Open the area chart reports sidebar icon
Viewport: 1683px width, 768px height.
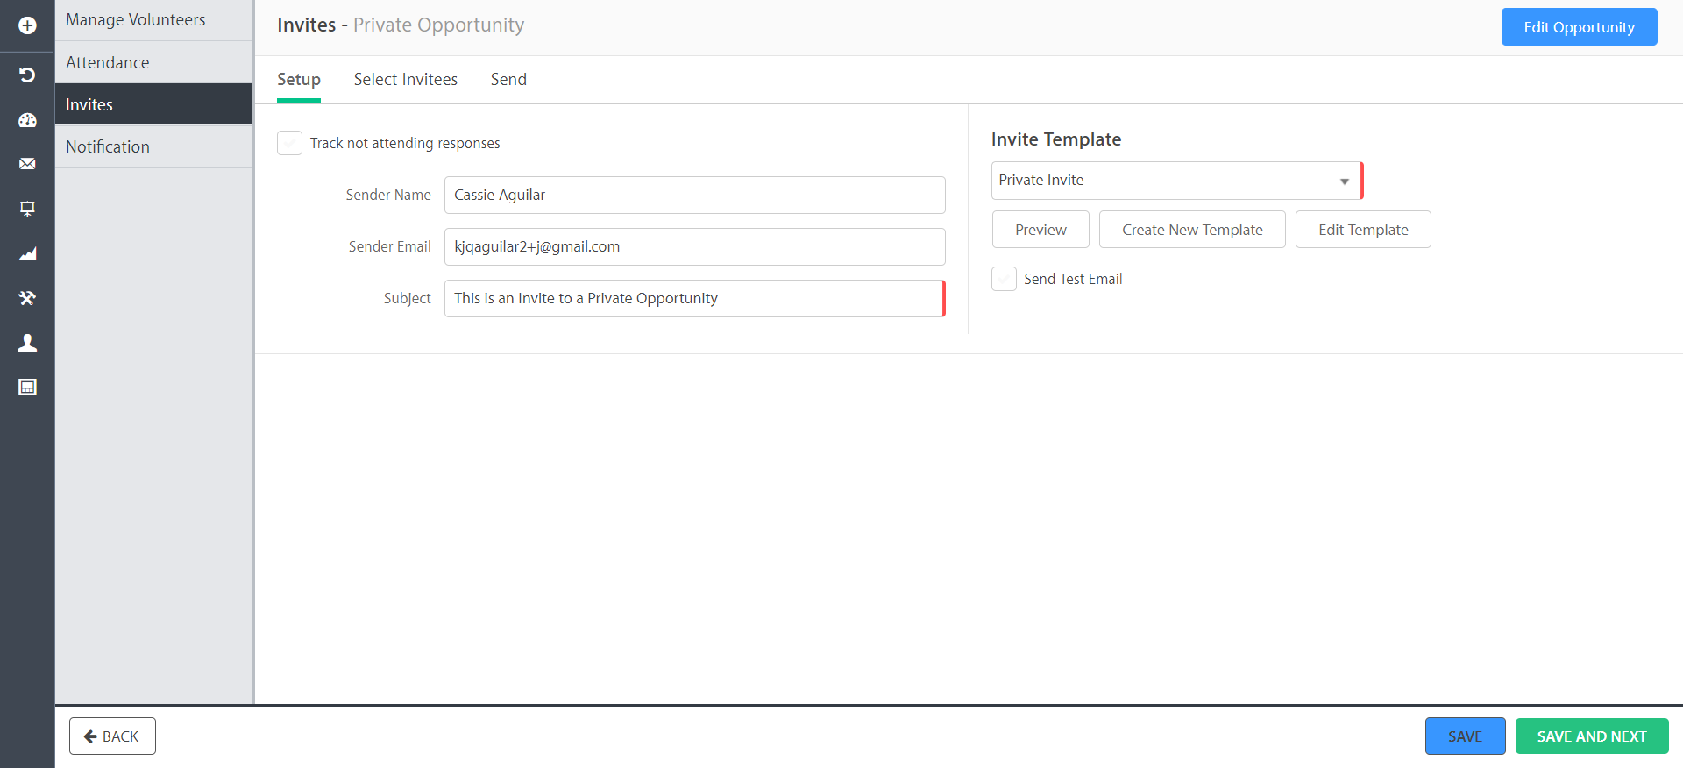[27, 254]
